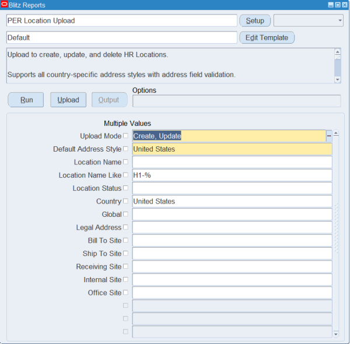Click the Internal Site input field

point(232,279)
